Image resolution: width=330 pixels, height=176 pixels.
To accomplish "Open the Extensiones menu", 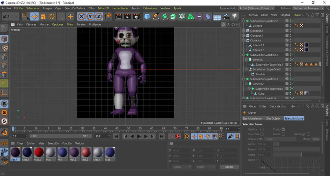I will (150, 8).
